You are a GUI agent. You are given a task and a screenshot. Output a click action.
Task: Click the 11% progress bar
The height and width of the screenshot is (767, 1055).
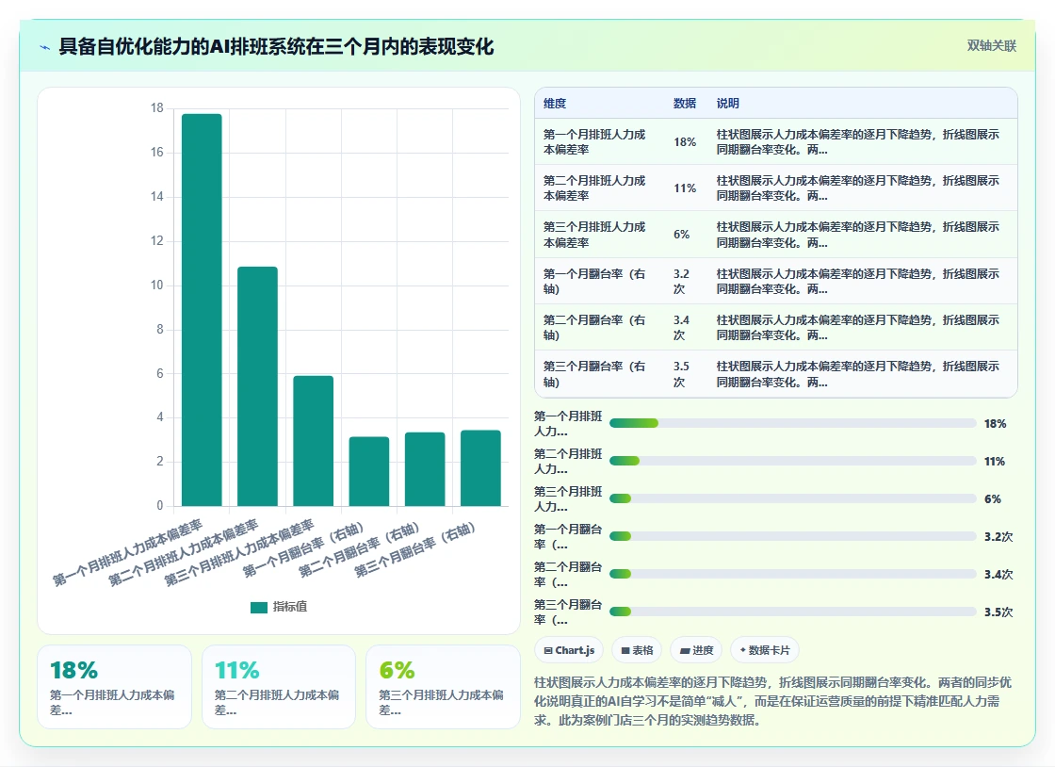coord(792,461)
